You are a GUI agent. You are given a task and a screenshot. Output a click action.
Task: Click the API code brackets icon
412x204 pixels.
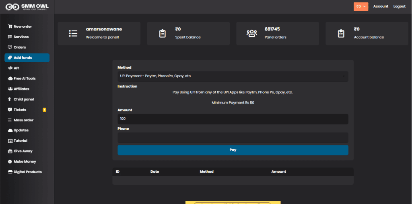(10, 68)
